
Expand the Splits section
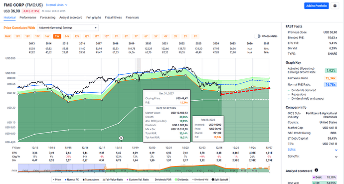[336, 150]
